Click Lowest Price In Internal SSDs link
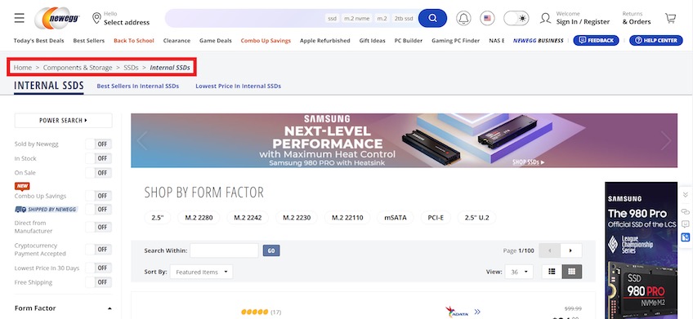The width and height of the screenshot is (693, 319). pos(239,86)
